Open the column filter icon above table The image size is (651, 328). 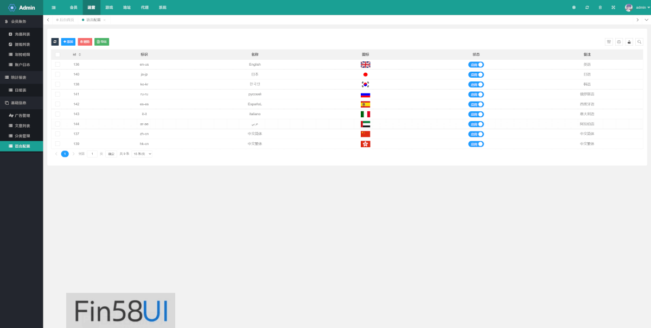coord(609,42)
